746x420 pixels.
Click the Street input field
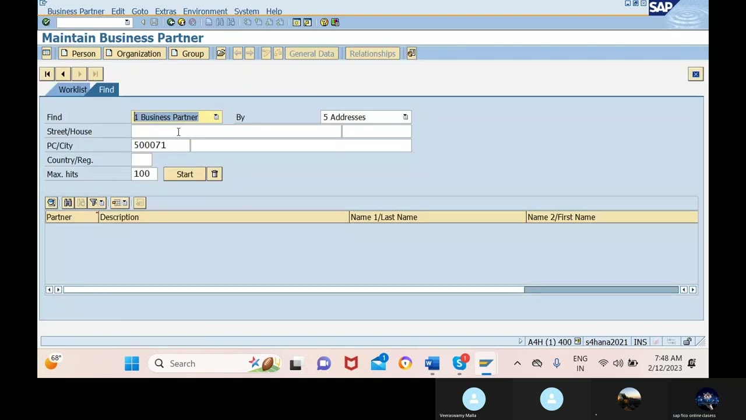(x=236, y=131)
